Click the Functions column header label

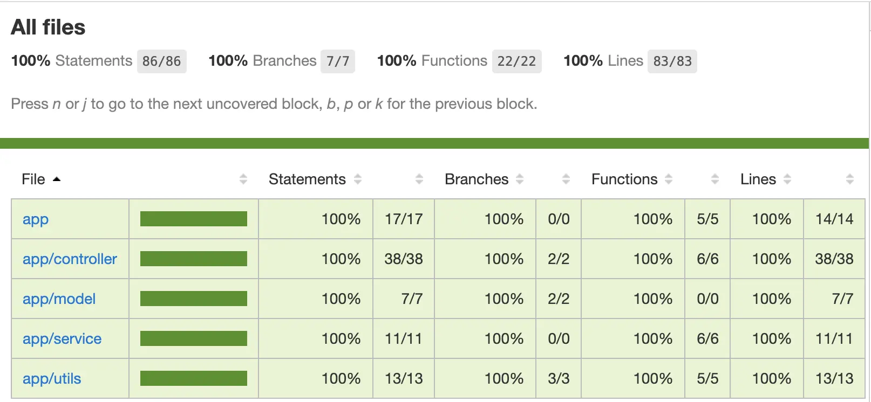624,179
